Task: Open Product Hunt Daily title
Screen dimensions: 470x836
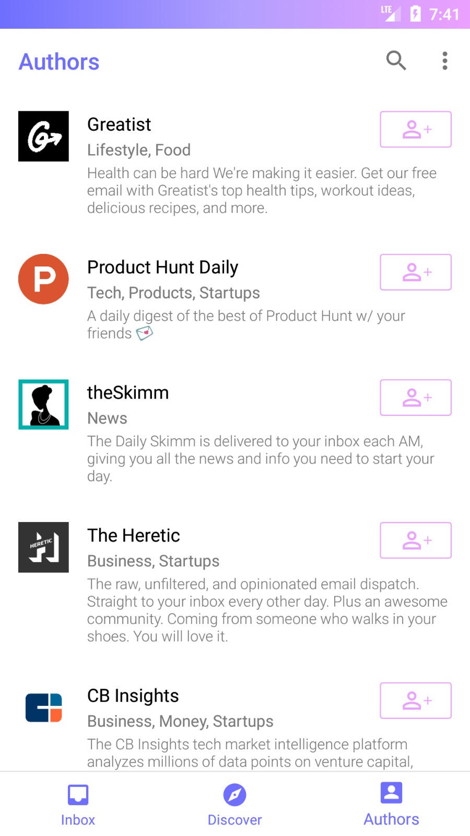Action: (162, 267)
